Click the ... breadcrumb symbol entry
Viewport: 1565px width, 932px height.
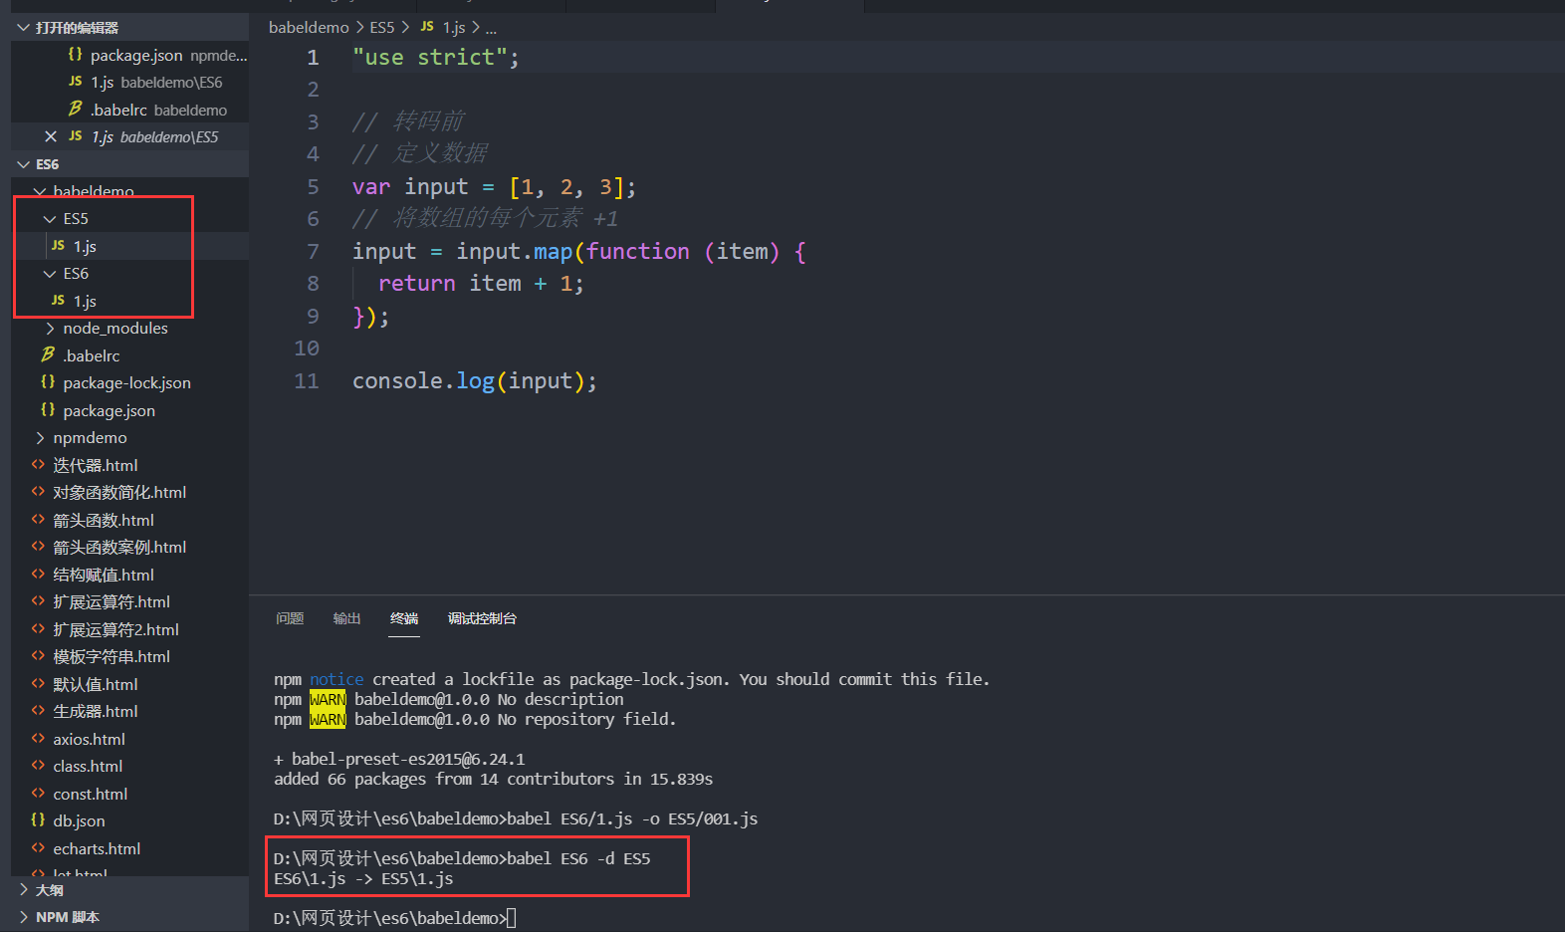click(491, 29)
